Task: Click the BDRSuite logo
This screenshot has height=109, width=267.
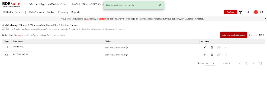Action: click(11, 4)
